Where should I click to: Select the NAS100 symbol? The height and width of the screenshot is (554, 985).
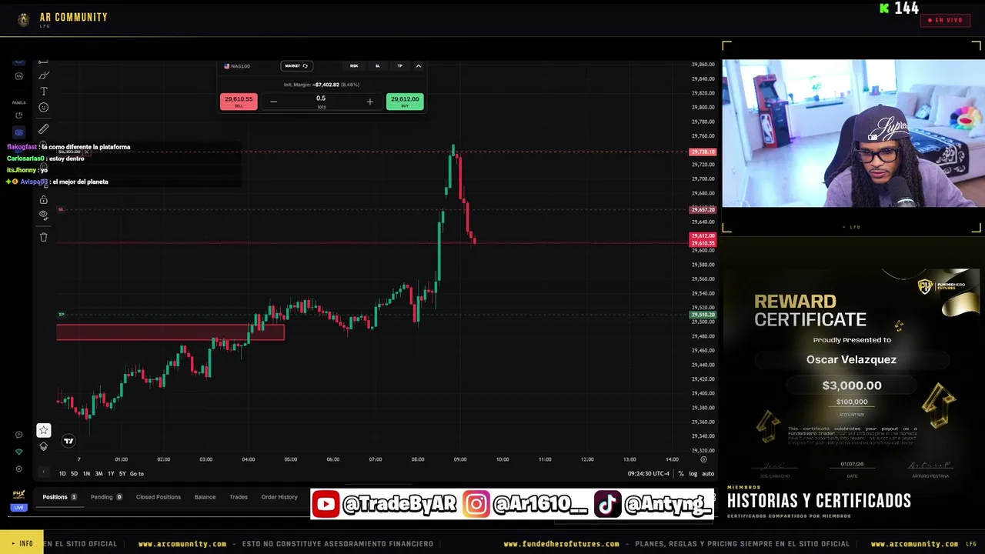pyautogui.click(x=237, y=66)
